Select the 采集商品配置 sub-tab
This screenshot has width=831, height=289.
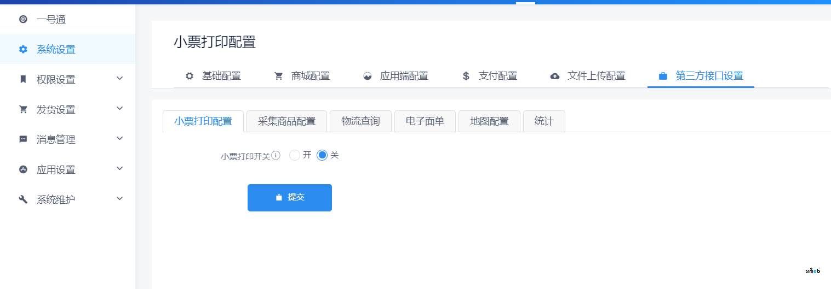287,121
